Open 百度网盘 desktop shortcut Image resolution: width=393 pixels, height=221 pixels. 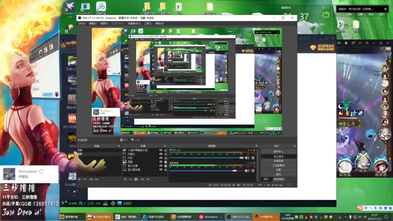click(x=101, y=8)
